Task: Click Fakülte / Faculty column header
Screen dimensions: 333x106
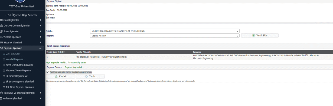Action: (x=83, y=52)
